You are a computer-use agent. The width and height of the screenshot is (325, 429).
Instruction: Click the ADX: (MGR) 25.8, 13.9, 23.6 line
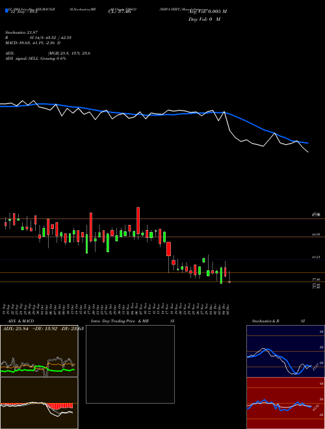47,53
